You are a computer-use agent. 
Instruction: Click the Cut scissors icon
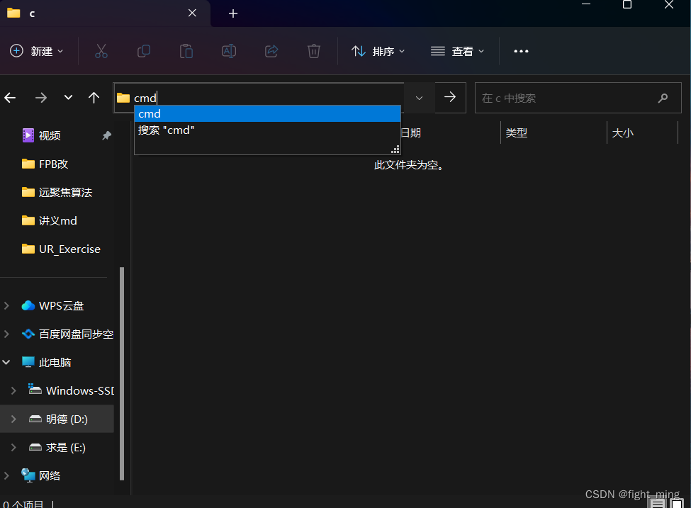pyautogui.click(x=101, y=51)
